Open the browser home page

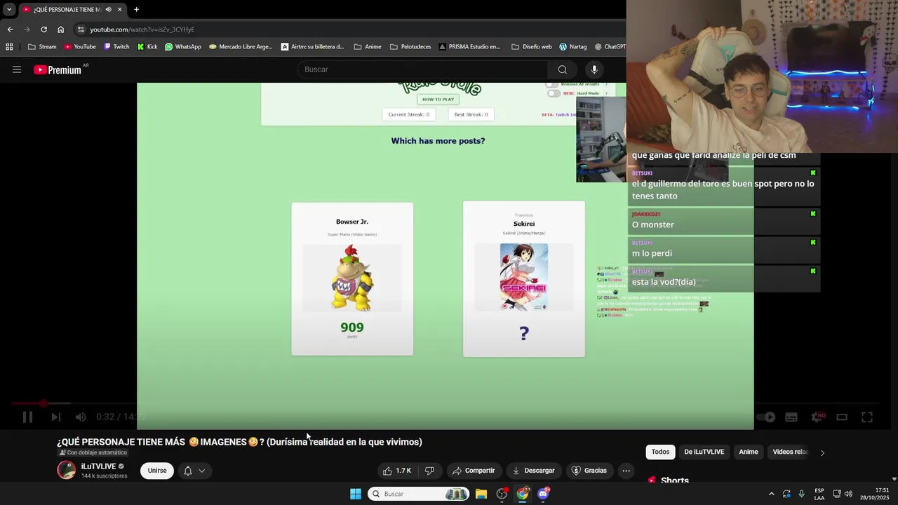pos(60,29)
